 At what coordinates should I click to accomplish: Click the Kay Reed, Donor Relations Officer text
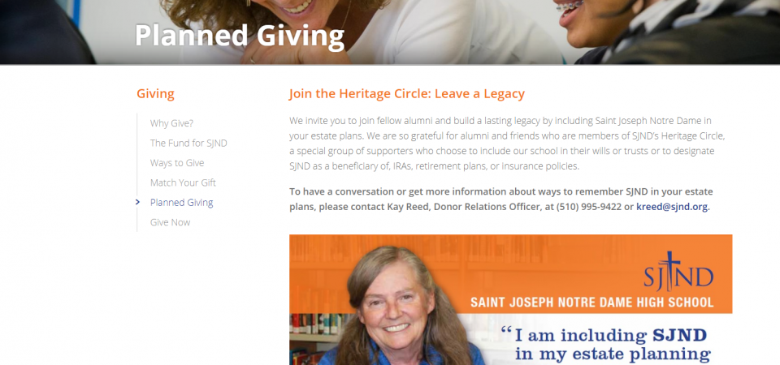pyautogui.click(x=465, y=207)
